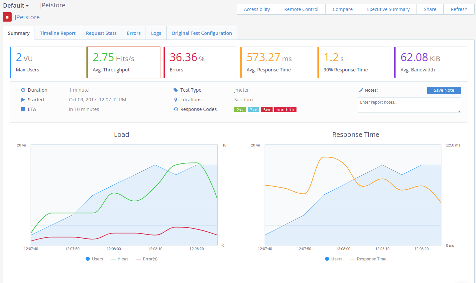Select the red 5xx response code badge
Image resolution: width=476 pixels, height=283 pixels.
[x=267, y=110]
